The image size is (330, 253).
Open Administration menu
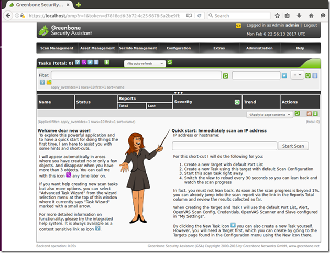click(259, 48)
